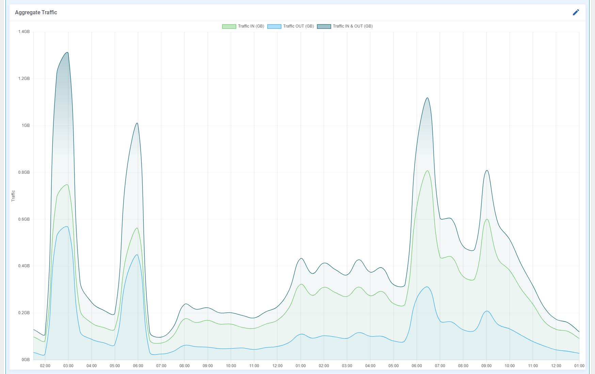Select the 0.2GB y-axis label
Viewport: 595px width, 374px height.
click(x=24, y=313)
